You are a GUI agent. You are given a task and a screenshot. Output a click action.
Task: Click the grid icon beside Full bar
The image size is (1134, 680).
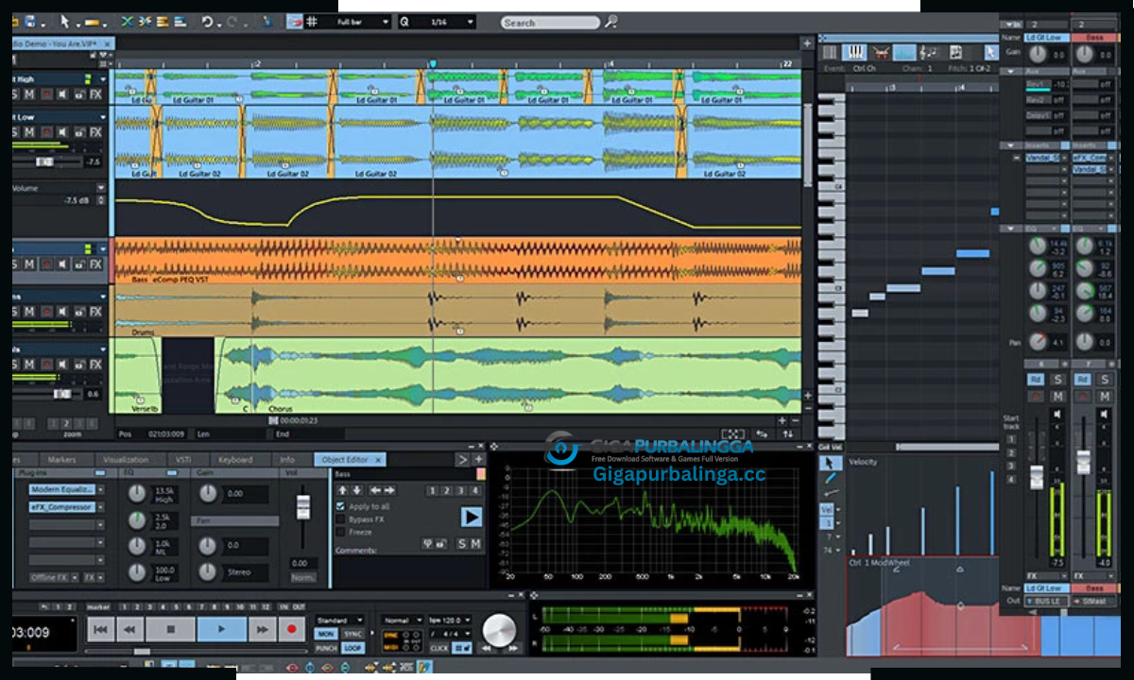pos(312,21)
